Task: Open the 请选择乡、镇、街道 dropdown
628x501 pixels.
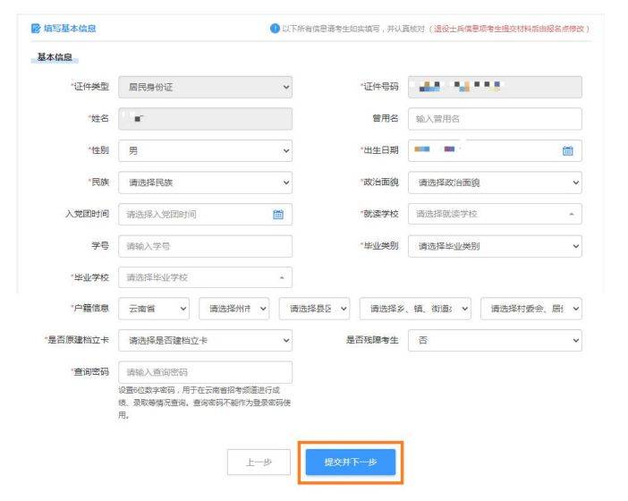Action: 415,309
